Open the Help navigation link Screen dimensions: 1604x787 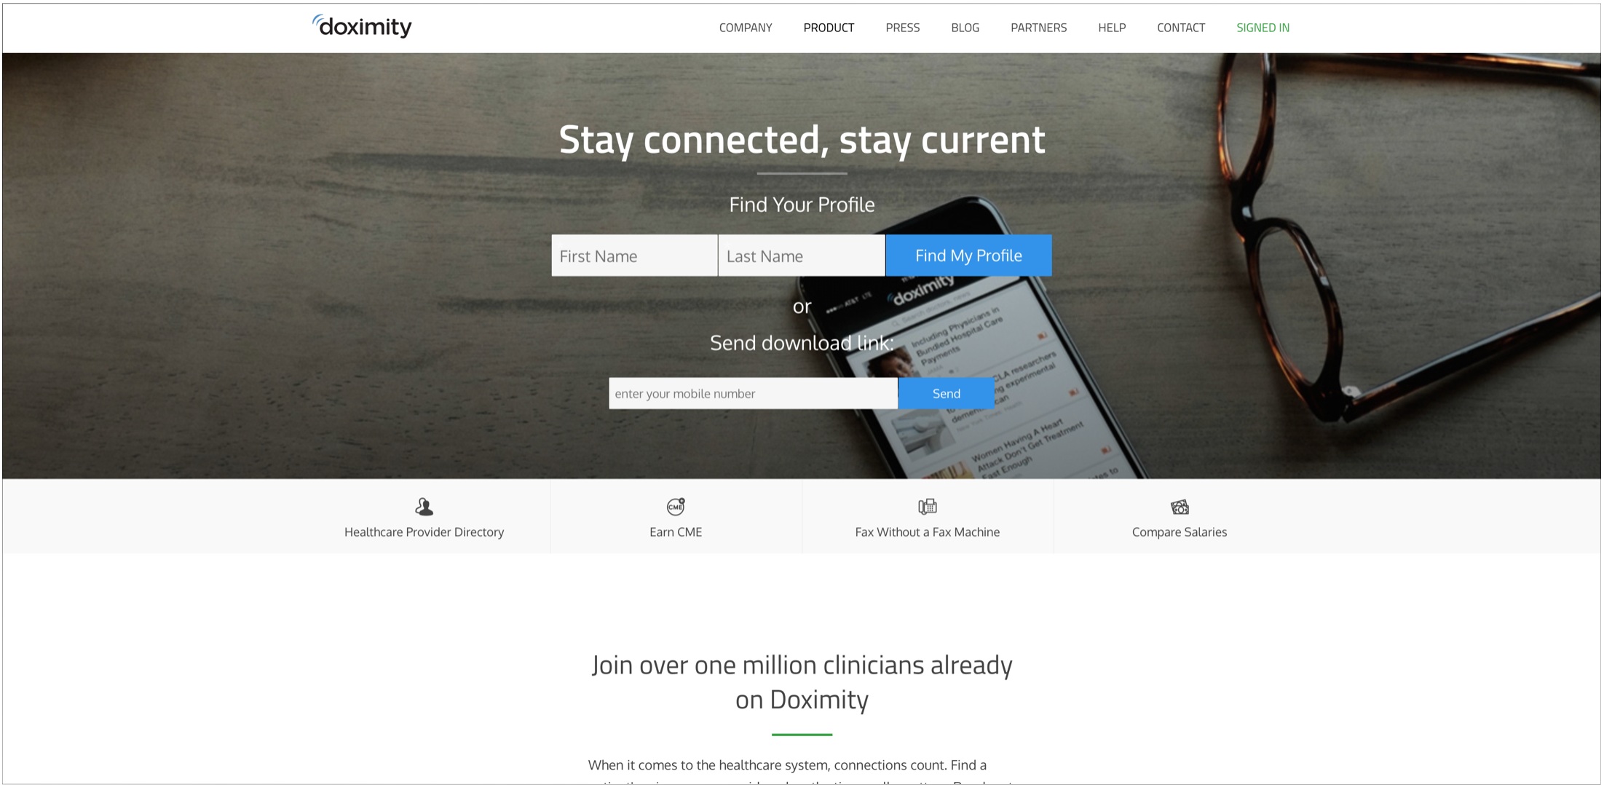coord(1112,28)
